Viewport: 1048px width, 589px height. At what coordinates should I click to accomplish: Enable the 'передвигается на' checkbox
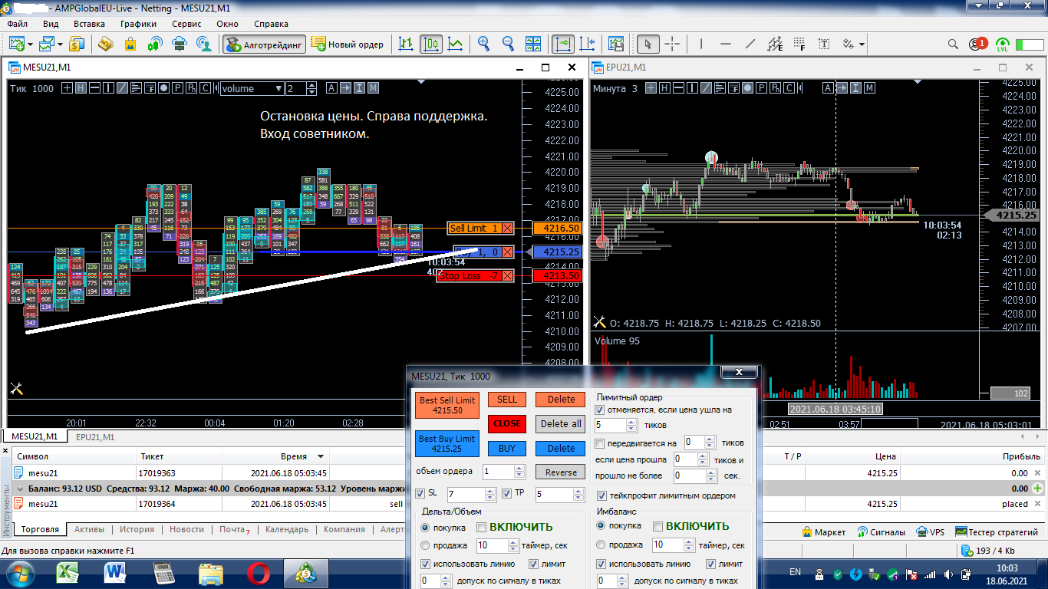[600, 443]
